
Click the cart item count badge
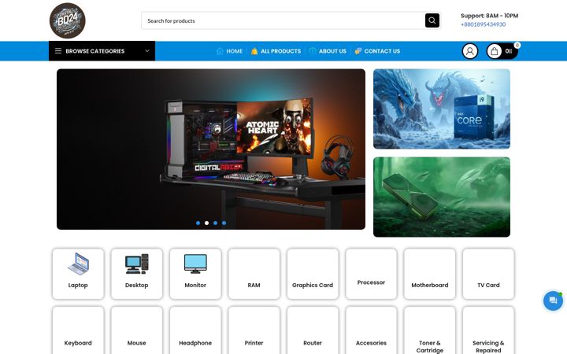[x=517, y=45]
